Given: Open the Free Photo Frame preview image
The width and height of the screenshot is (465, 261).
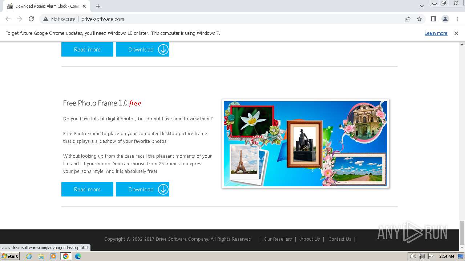Looking at the screenshot, I should (306, 144).
